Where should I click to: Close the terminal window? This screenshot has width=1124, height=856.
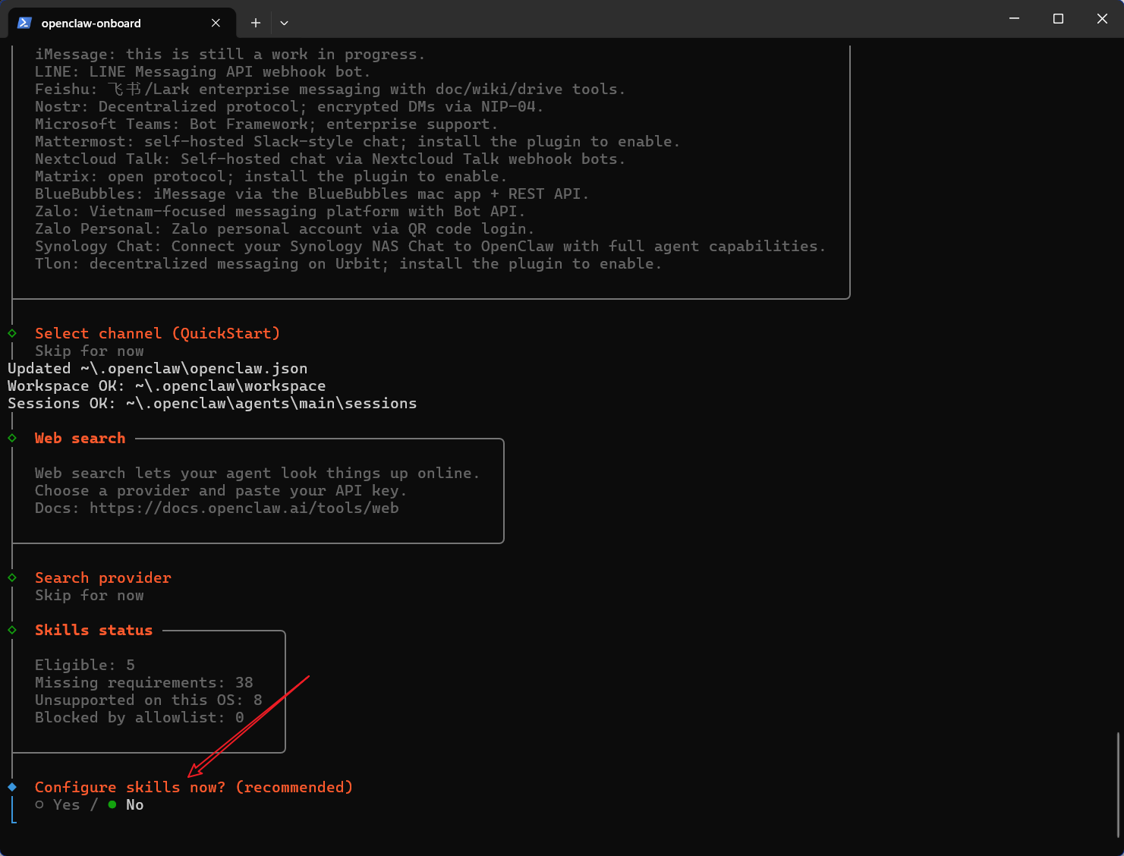click(1102, 18)
